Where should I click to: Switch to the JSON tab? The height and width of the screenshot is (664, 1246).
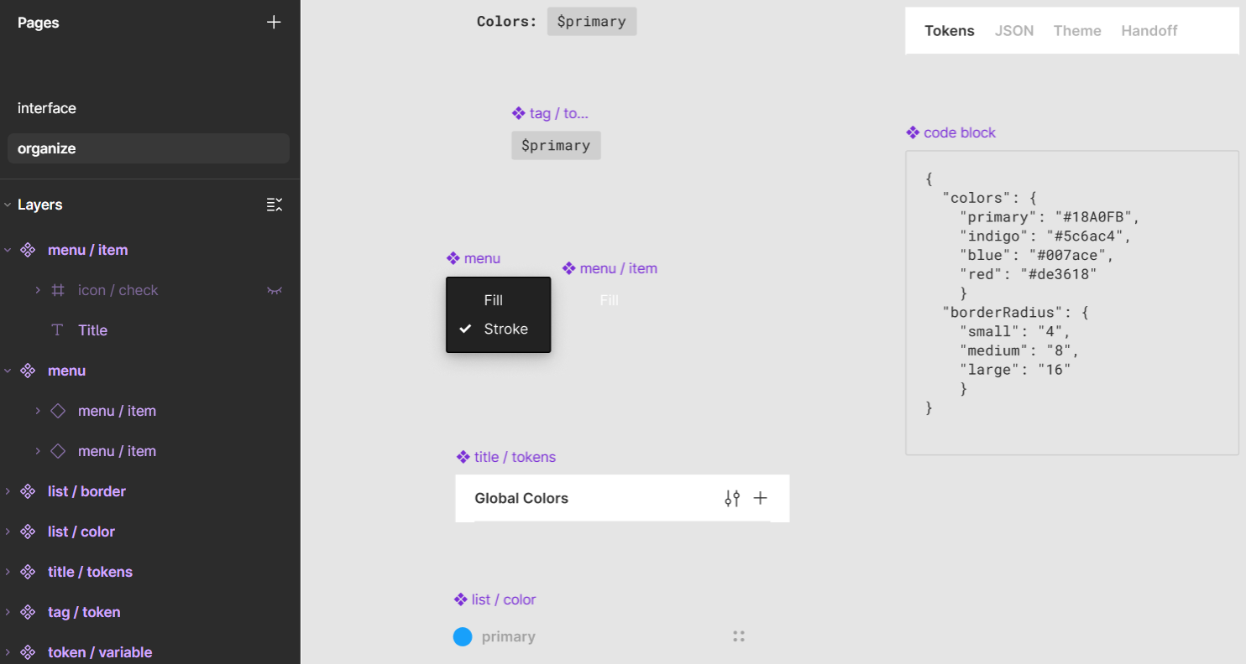click(1013, 31)
